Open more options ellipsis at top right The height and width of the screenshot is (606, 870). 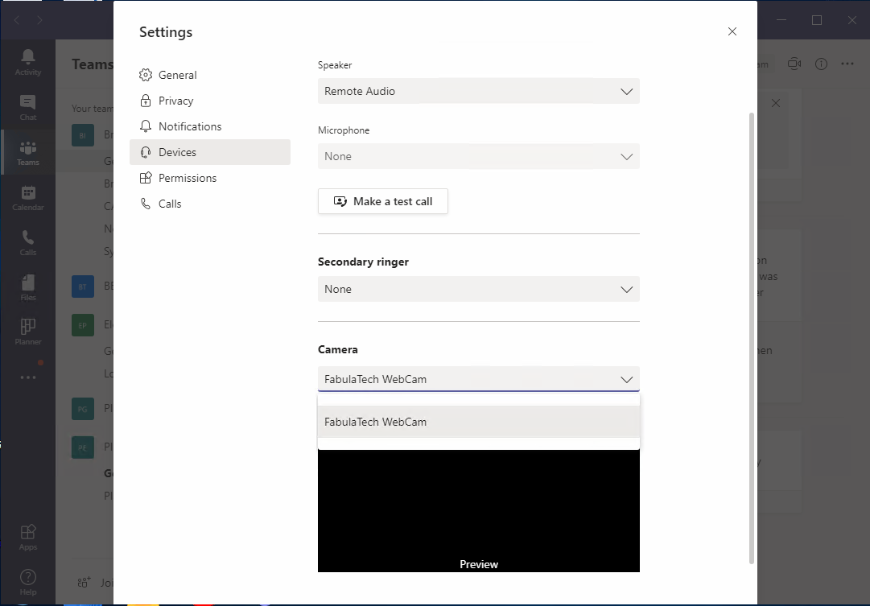(847, 64)
